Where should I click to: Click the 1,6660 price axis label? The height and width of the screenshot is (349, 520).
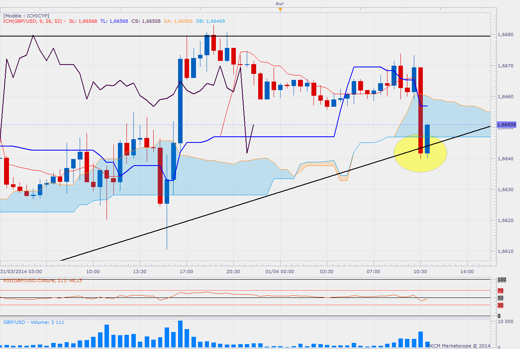505,97
